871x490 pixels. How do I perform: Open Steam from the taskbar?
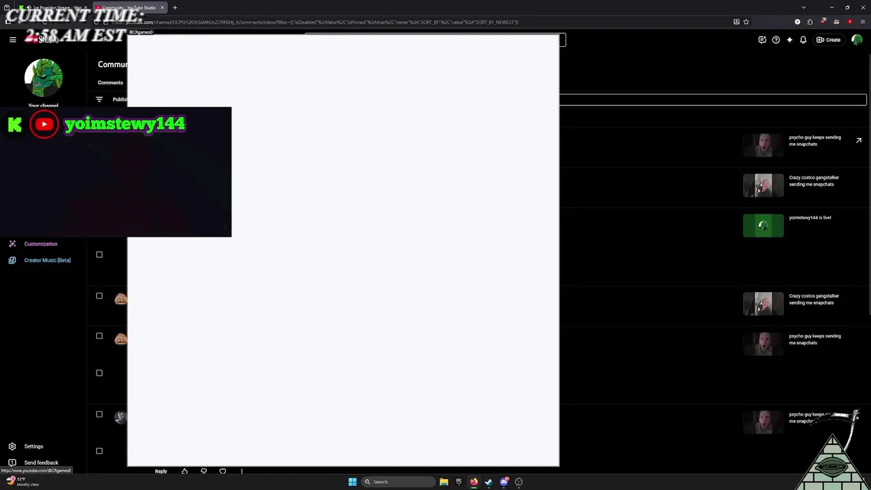489,482
